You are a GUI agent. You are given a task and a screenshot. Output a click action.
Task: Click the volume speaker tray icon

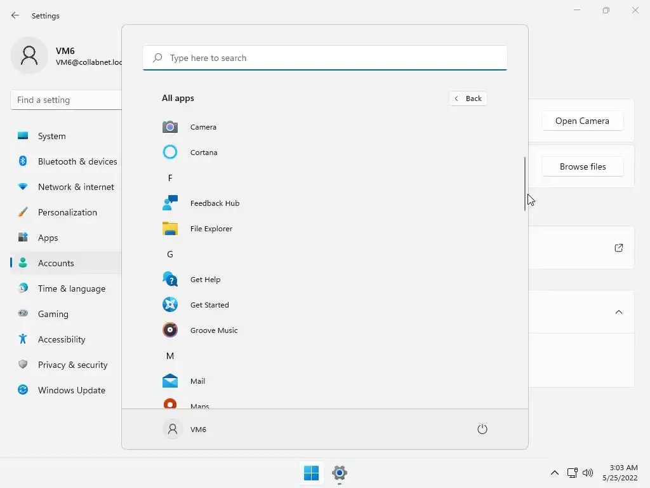point(587,473)
